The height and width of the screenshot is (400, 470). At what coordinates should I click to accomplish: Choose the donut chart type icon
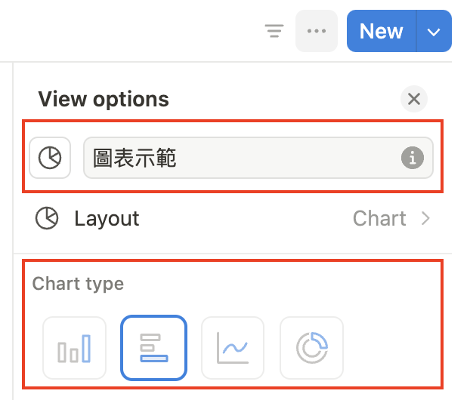311,348
